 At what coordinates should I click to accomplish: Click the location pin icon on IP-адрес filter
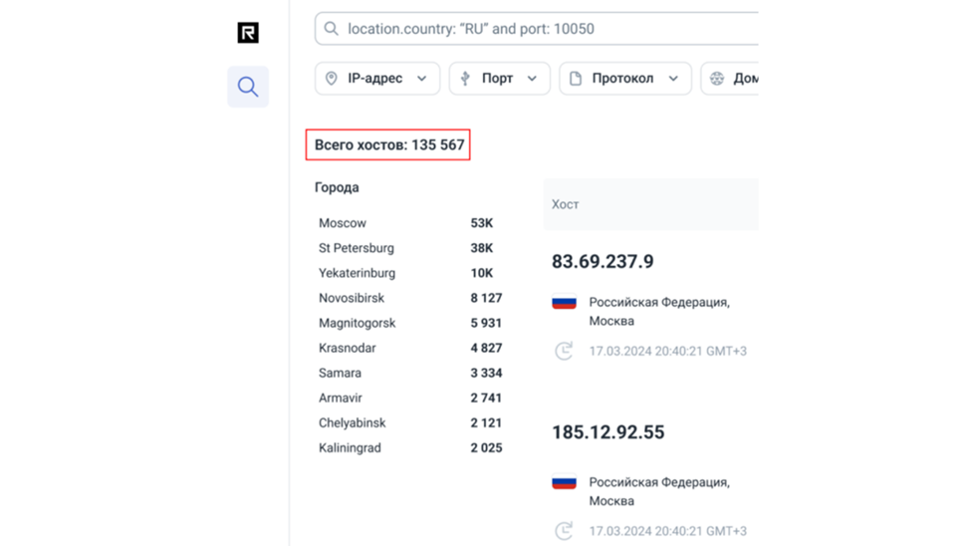pos(332,79)
